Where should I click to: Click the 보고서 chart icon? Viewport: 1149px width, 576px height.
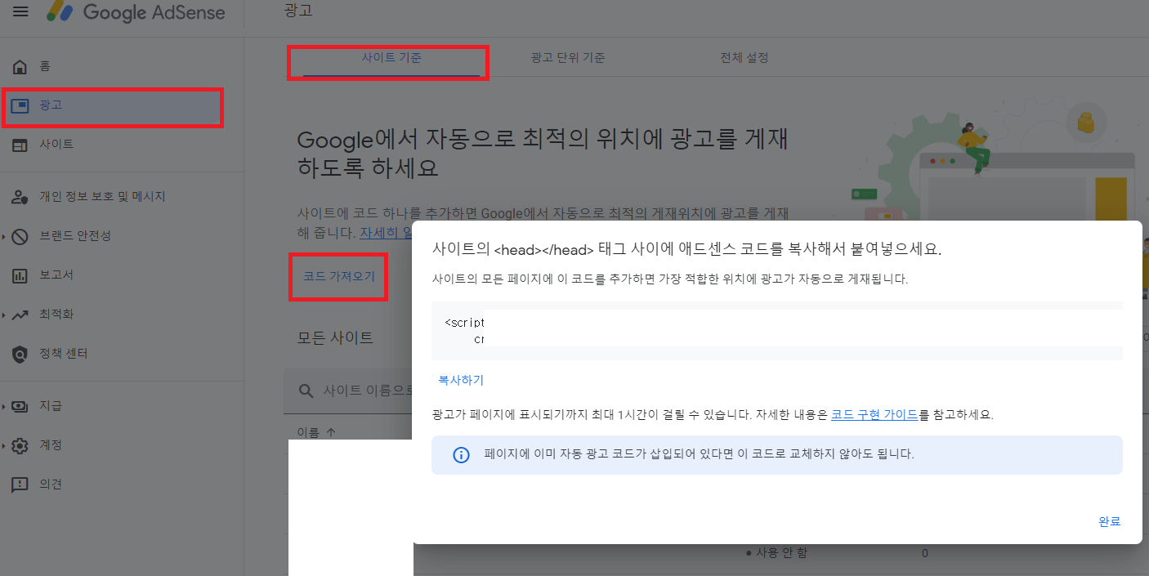(20, 275)
